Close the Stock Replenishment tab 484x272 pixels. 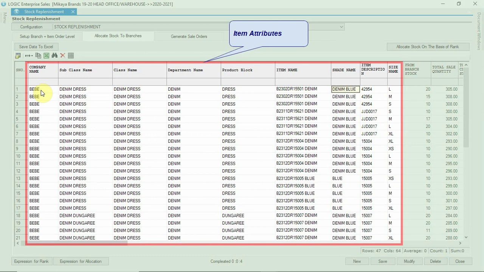[x=73, y=12]
